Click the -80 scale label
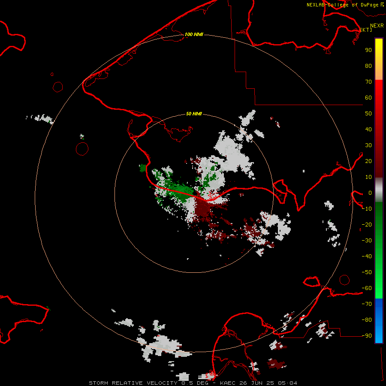The height and width of the screenshot is (386, 386). pos(367,320)
